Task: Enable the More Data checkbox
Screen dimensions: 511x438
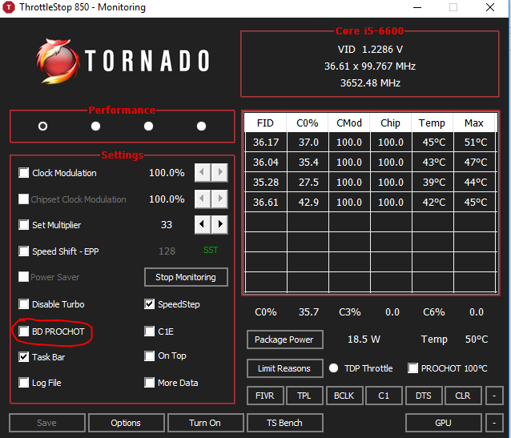Action: 149,383
